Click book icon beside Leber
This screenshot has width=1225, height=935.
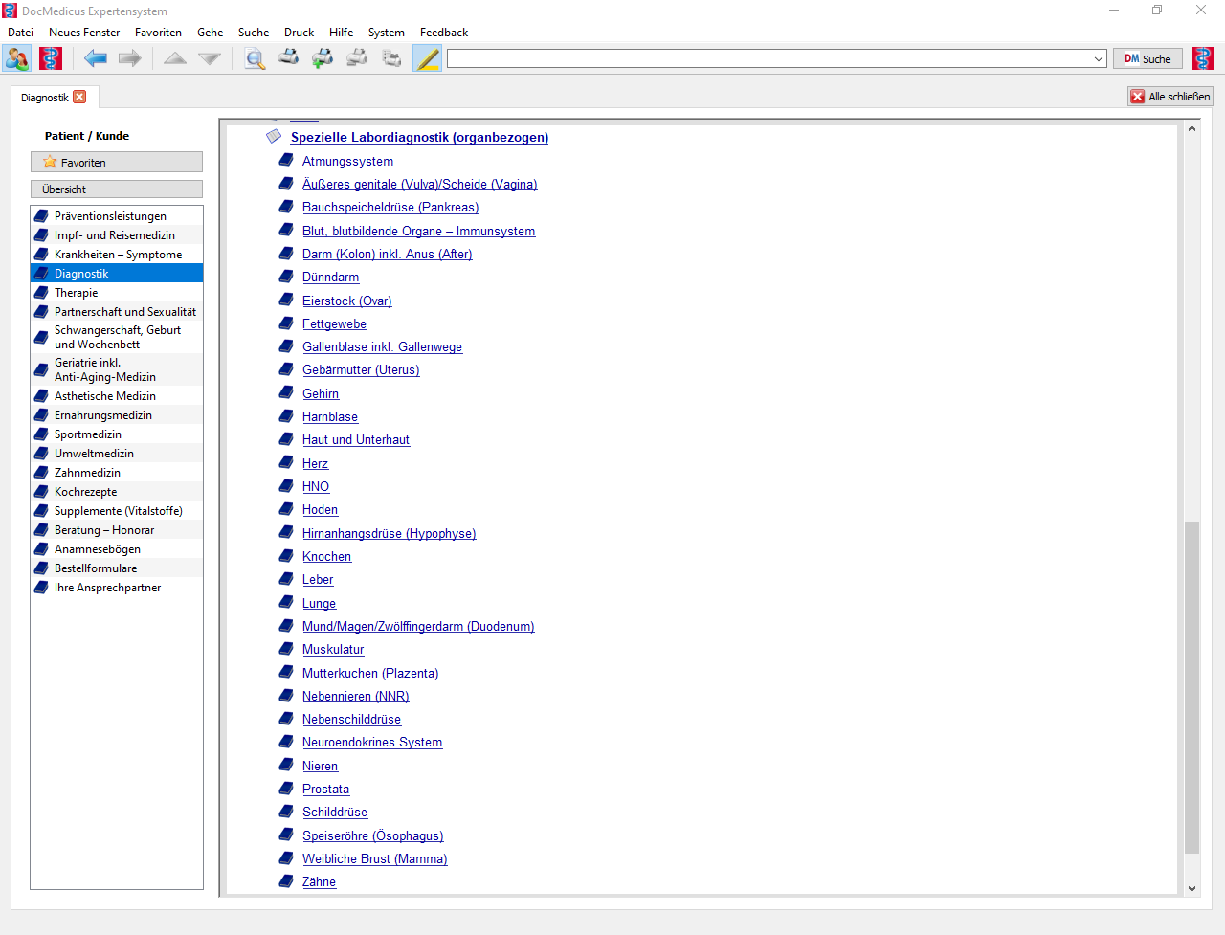pos(286,578)
